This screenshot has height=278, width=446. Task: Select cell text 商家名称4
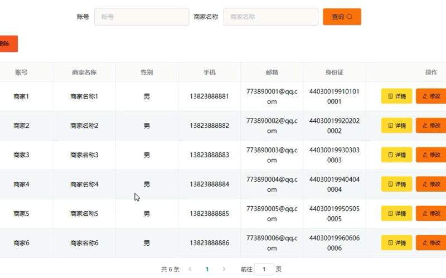(84, 185)
